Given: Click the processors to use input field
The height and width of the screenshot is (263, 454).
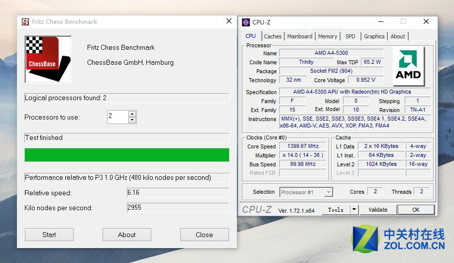Looking at the screenshot, I should 117,117.
